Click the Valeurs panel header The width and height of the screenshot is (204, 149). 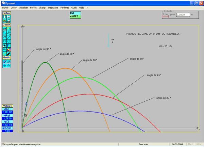(x=7, y=106)
